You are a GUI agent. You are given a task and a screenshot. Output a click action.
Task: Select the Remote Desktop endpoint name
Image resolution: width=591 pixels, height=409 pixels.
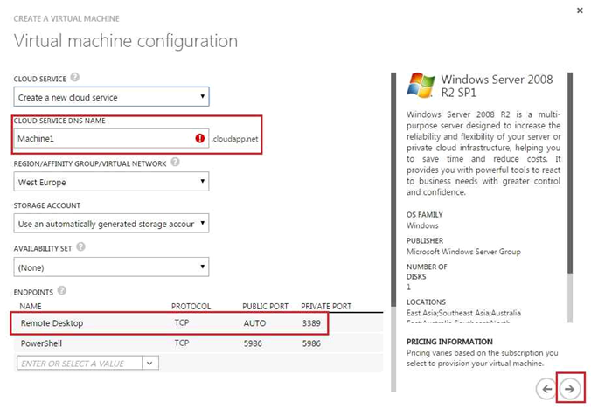[x=52, y=323]
